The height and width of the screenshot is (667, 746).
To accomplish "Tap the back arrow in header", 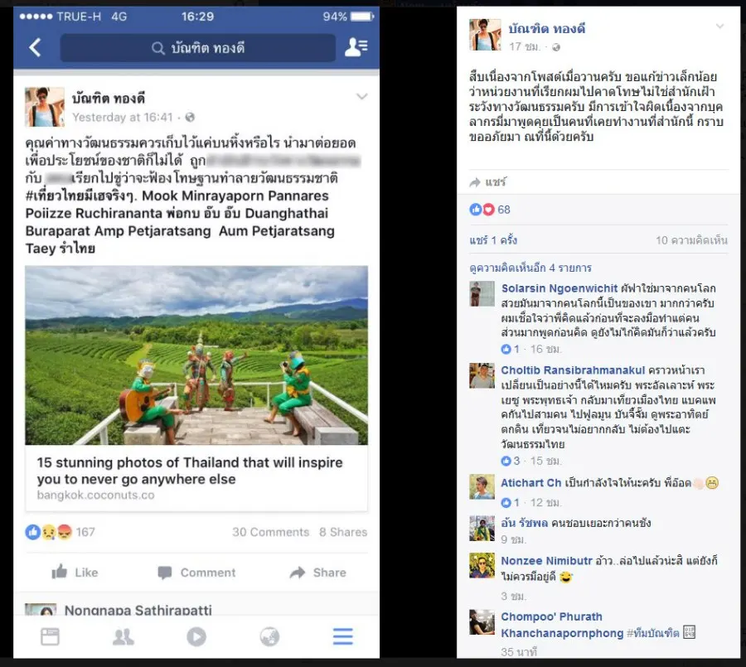I will point(35,47).
